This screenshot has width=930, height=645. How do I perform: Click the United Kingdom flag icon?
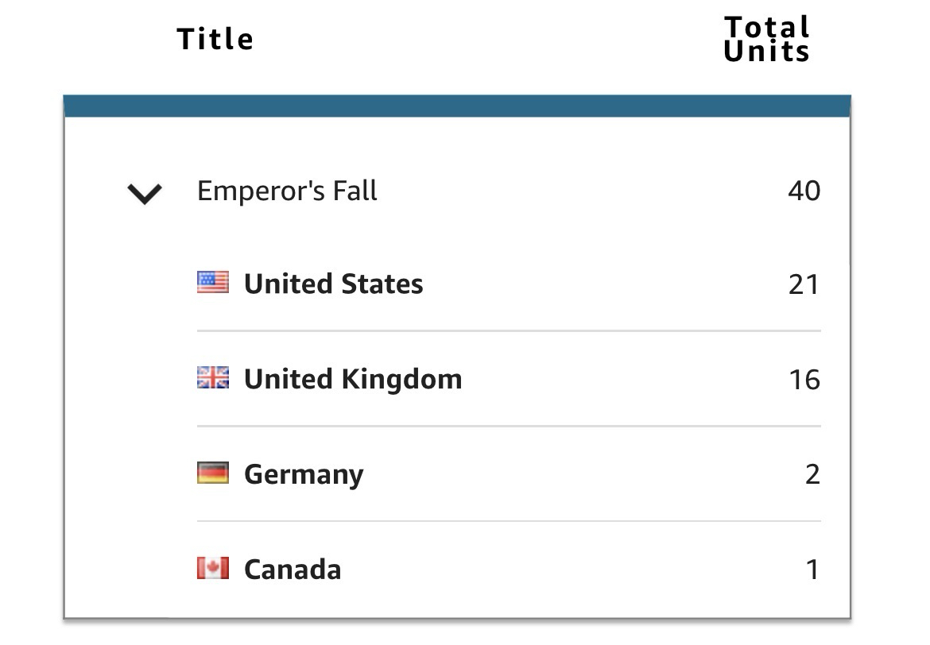coord(212,378)
